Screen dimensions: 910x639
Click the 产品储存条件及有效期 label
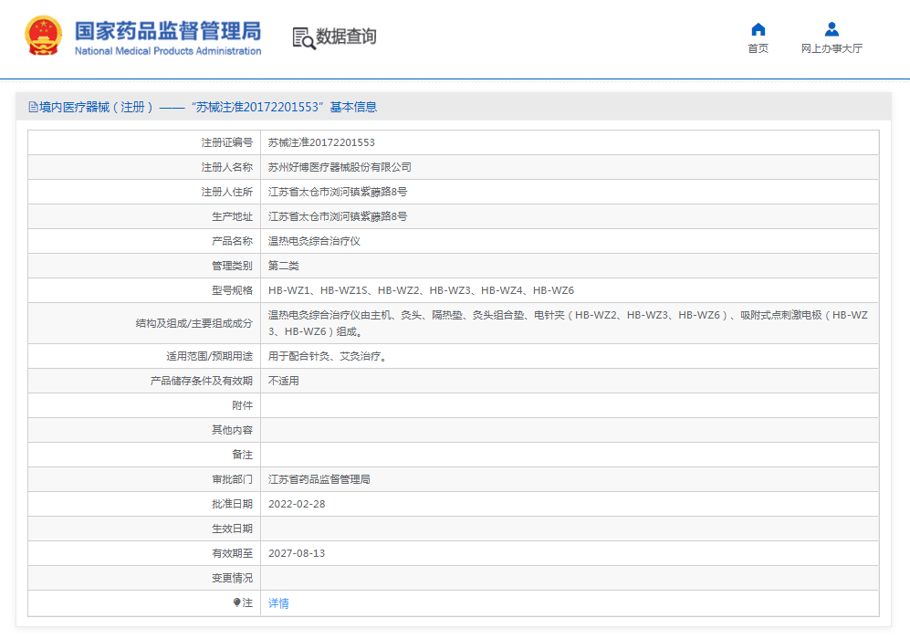point(202,381)
